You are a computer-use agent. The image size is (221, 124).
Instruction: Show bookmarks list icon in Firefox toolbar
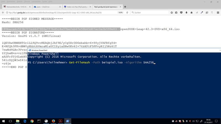click(x=176, y=12)
